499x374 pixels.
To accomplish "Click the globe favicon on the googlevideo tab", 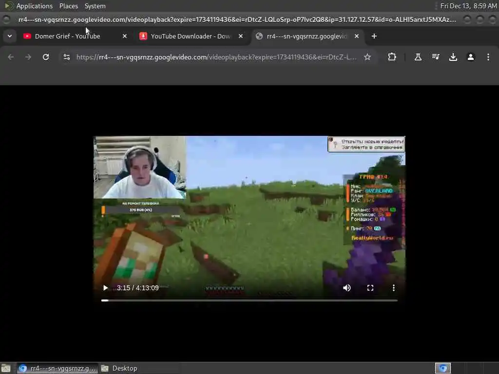I will click(x=259, y=36).
